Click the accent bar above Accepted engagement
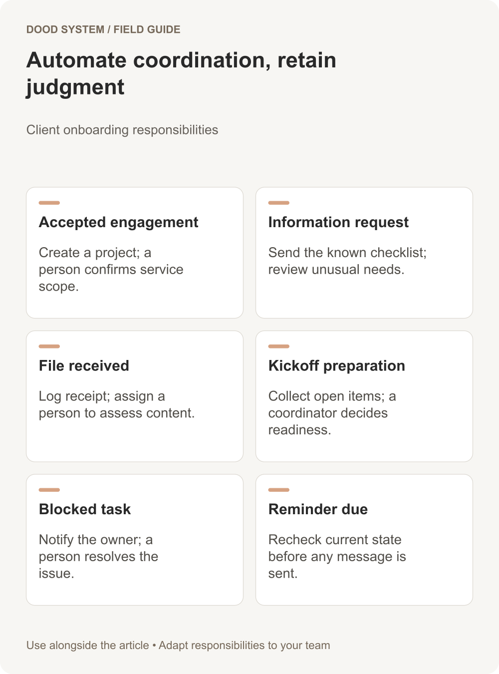This screenshot has width=499, height=674. 49,203
